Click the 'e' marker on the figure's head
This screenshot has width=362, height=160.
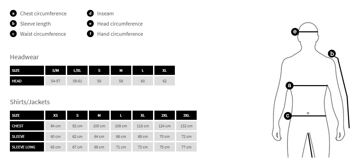pyautogui.click(x=295, y=32)
